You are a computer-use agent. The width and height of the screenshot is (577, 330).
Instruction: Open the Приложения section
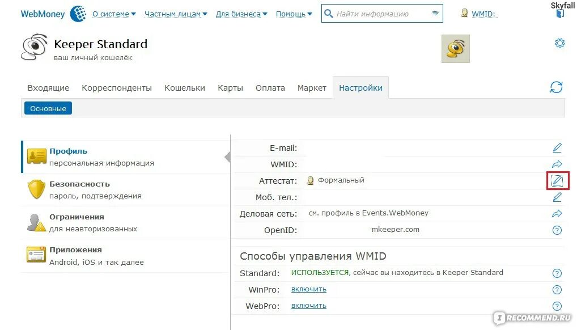(x=125, y=256)
